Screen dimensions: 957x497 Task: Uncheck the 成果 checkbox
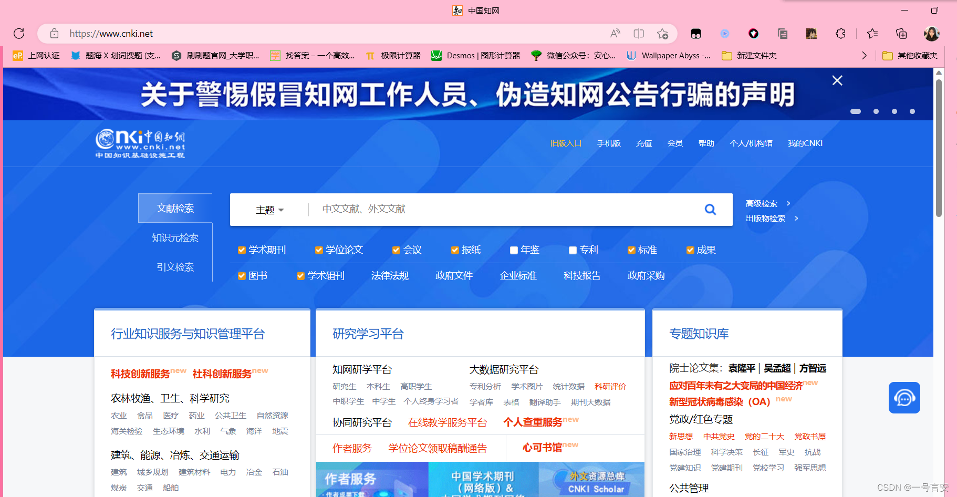pyautogui.click(x=690, y=250)
